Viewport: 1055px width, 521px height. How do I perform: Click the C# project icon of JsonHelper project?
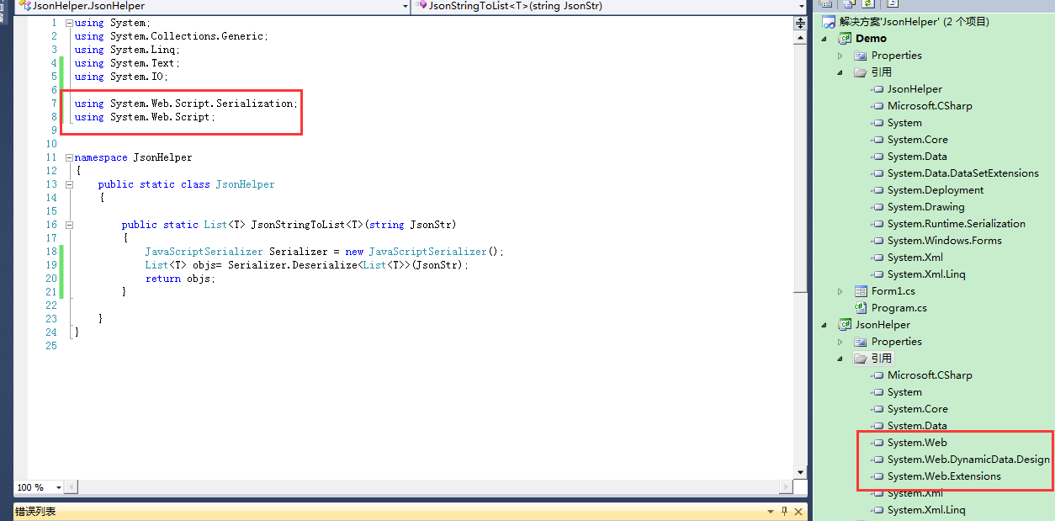click(845, 325)
